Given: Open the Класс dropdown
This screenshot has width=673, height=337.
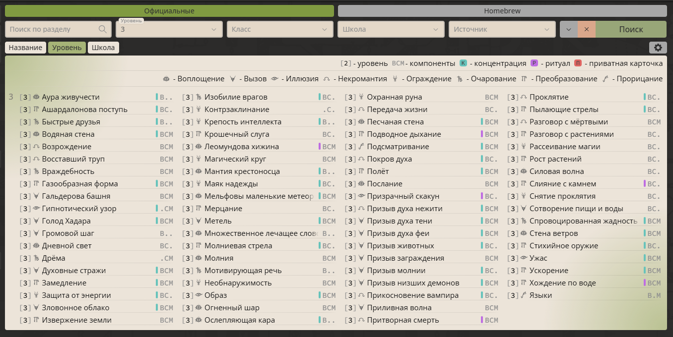Looking at the screenshot, I should (280, 29).
